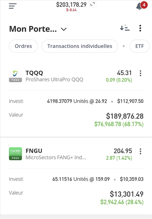Click the chevron next to Mon Porte...
Viewport: 152px width, 219px height.
(64, 29)
